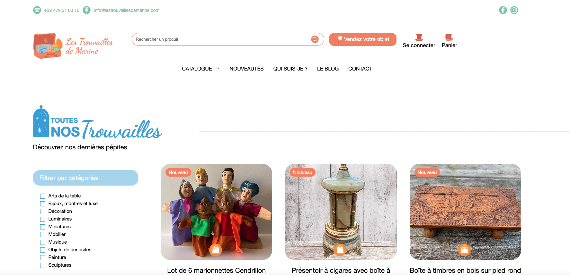Screen dimensions: 570x275
Task: Open the Facebook page icon
Action: pyautogui.click(x=503, y=10)
